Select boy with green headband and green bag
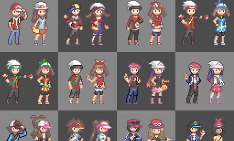 coord(17,82)
